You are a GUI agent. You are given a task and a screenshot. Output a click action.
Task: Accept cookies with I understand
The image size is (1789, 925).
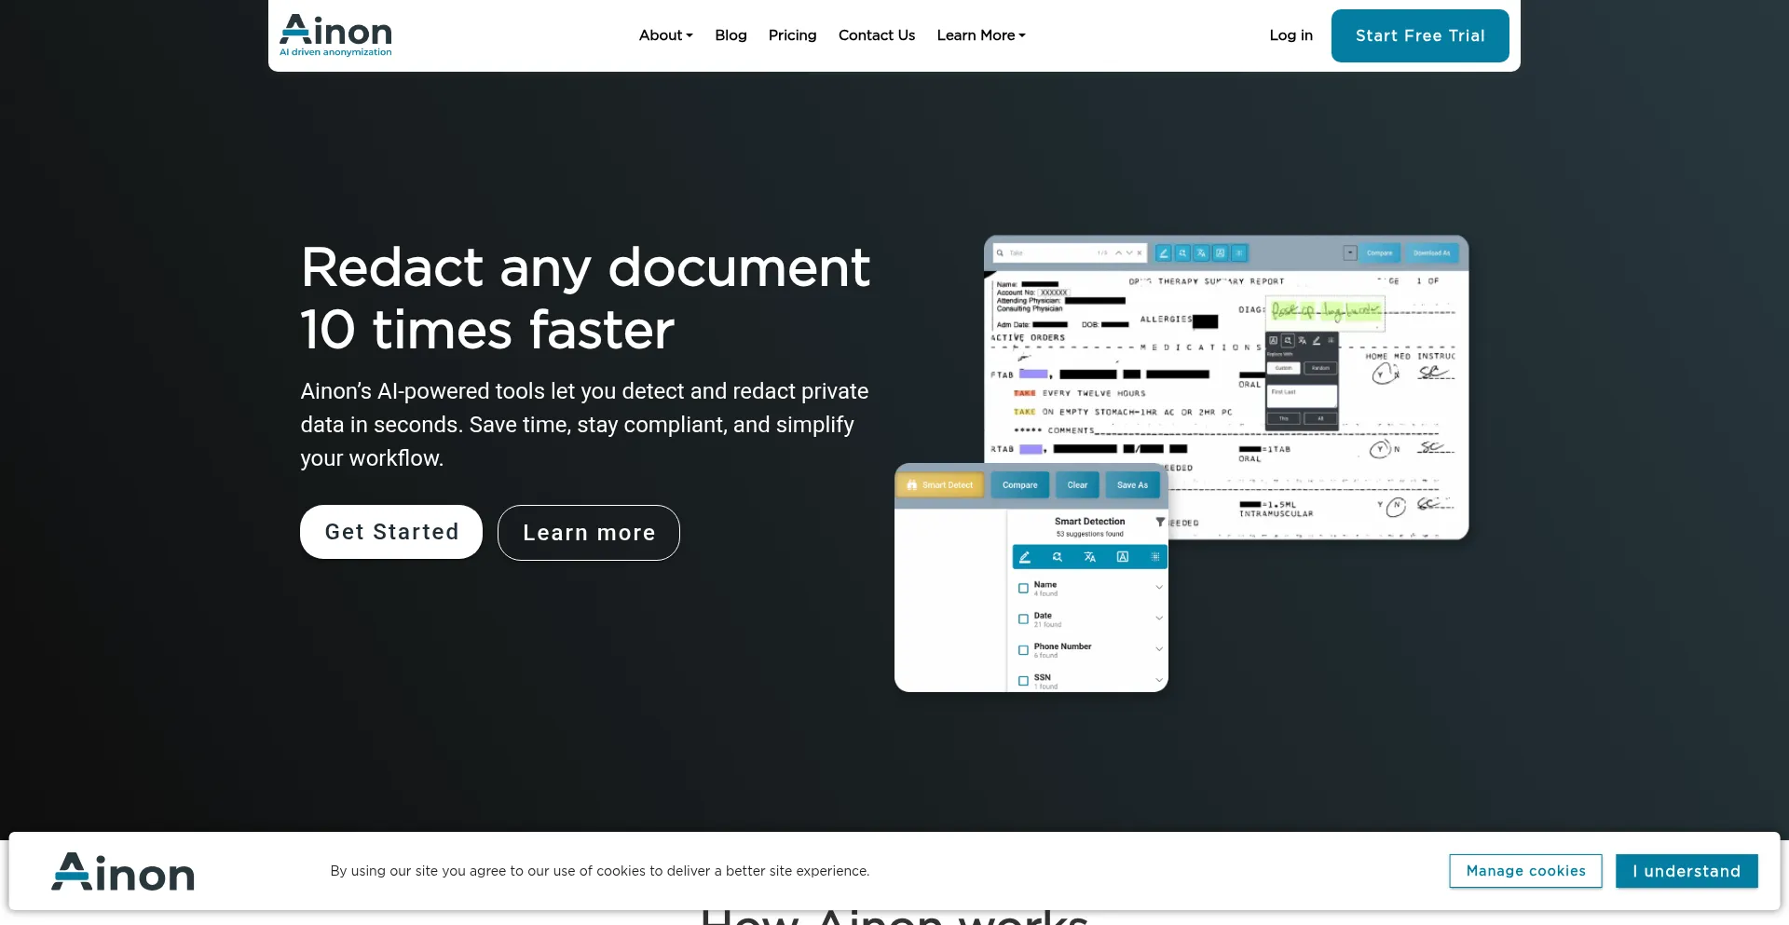(x=1687, y=871)
